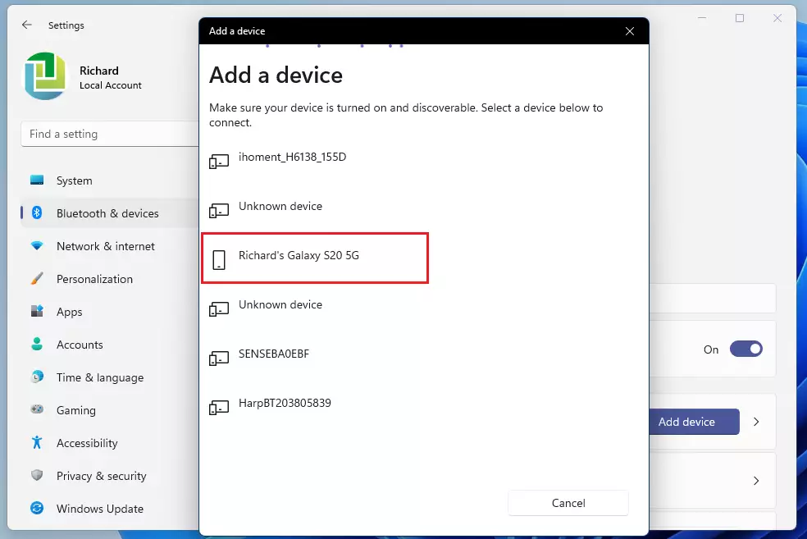Click the Find a setting search box
The image size is (807, 539).
(110, 134)
